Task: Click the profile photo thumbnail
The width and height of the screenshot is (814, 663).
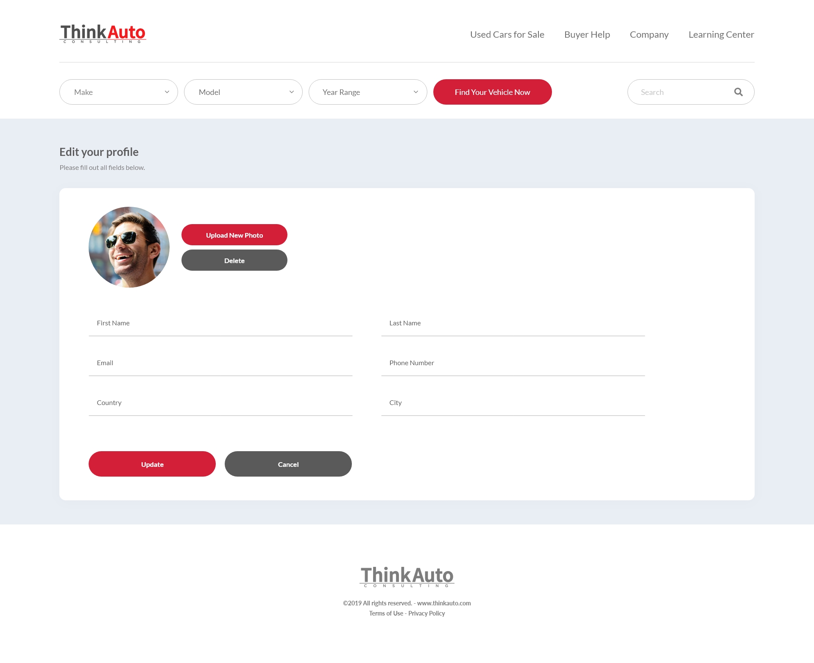Action: tap(129, 247)
